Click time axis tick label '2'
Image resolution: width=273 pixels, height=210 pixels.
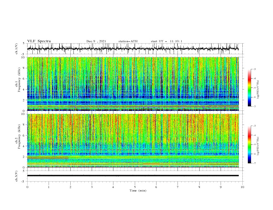pyautogui.click(x=70, y=187)
